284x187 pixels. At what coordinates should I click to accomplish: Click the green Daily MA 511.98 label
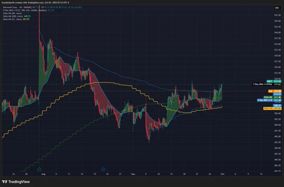pyautogui.click(x=272, y=97)
